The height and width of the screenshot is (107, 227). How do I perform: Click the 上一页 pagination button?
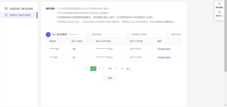point(85,69)
